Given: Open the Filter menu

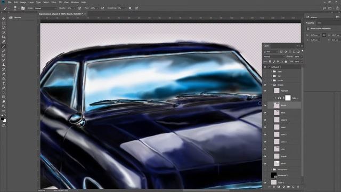Looking at the screenshot, I should (x=54, y=2).
